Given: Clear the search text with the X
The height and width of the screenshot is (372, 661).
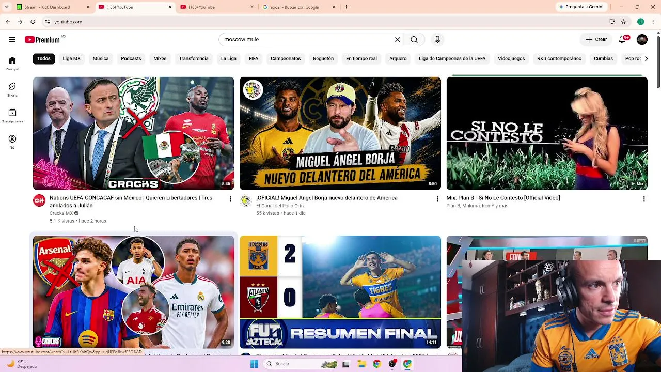Looking at the screenshot, I should pos(398,40).
